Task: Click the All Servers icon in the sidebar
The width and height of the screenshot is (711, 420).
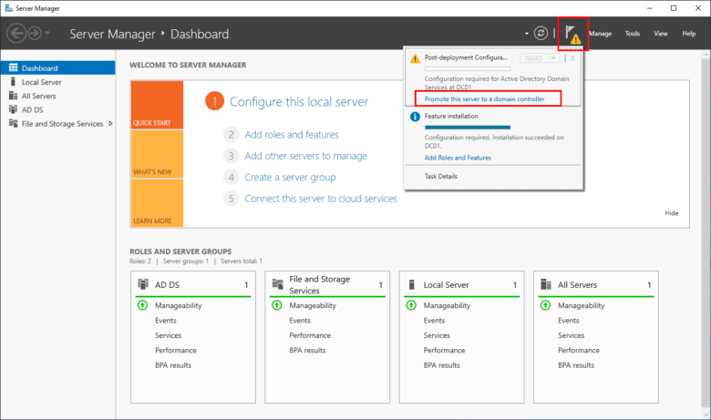Action: tap(13, 96)
